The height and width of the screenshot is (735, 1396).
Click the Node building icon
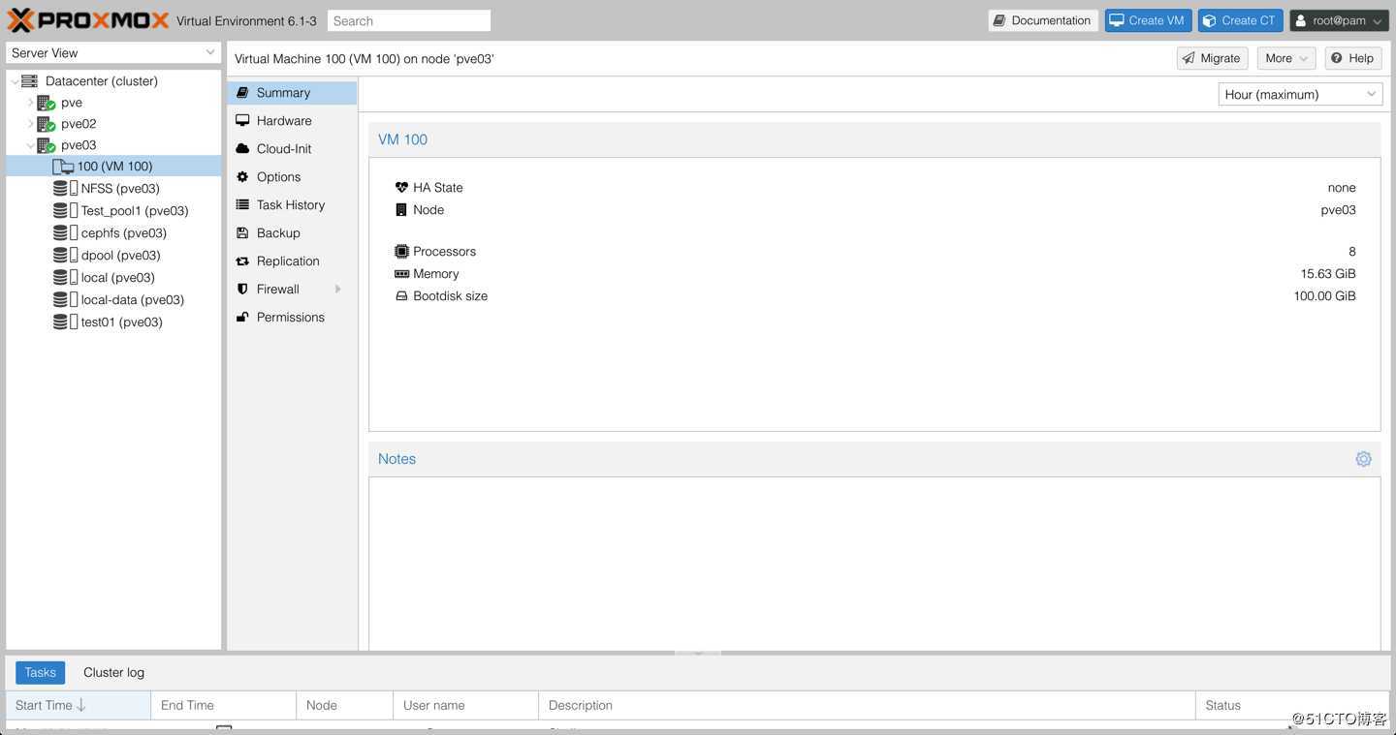coord(401,210)
